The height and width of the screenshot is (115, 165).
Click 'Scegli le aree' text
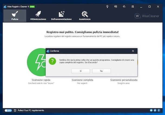click(x=124, y=83)
